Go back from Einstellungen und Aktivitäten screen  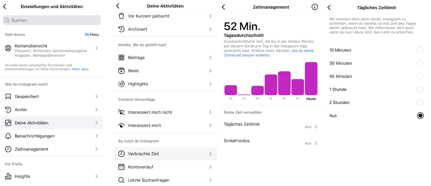[x=5, y=6]
